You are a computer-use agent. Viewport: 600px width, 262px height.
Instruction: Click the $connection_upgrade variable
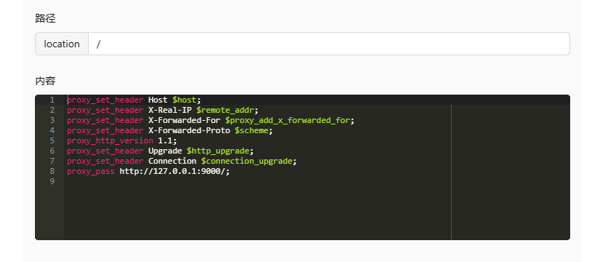pos(247,161)
